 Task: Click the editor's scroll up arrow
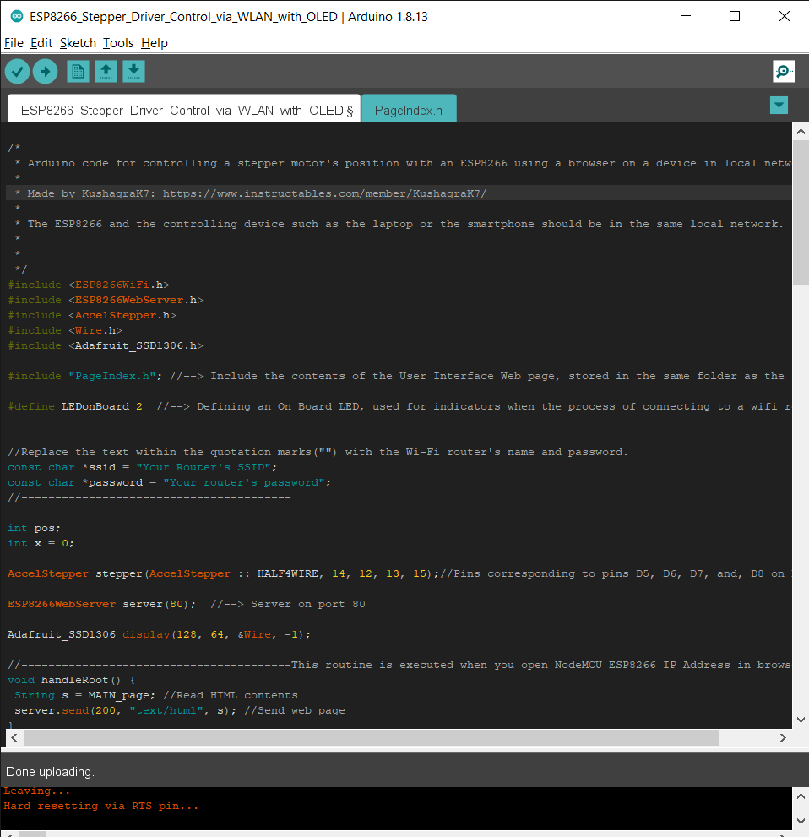tap(801, 131)
